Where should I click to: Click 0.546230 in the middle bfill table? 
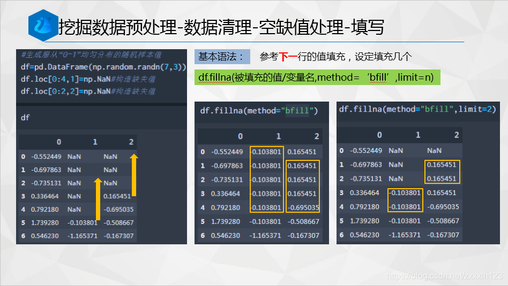(226, 236)
